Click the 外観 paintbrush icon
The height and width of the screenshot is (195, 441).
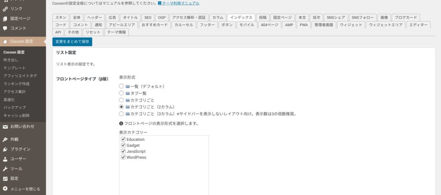5,139
